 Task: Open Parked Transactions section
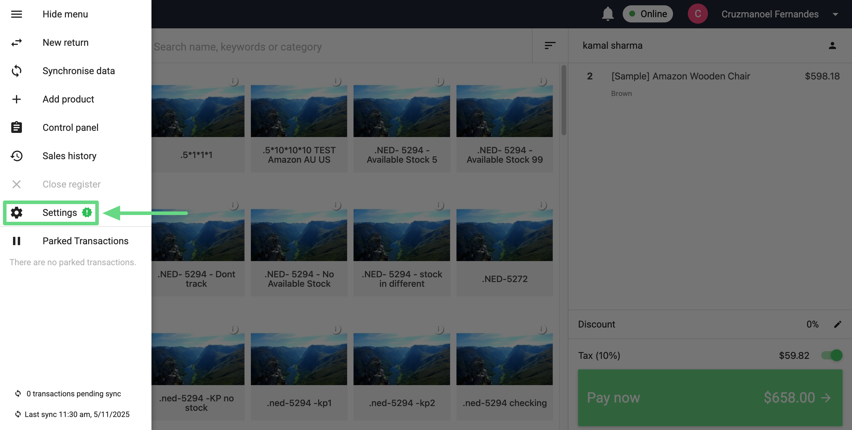click(x=85, y=241)
